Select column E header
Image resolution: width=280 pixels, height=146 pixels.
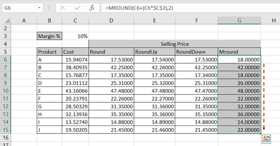[154, 21]
